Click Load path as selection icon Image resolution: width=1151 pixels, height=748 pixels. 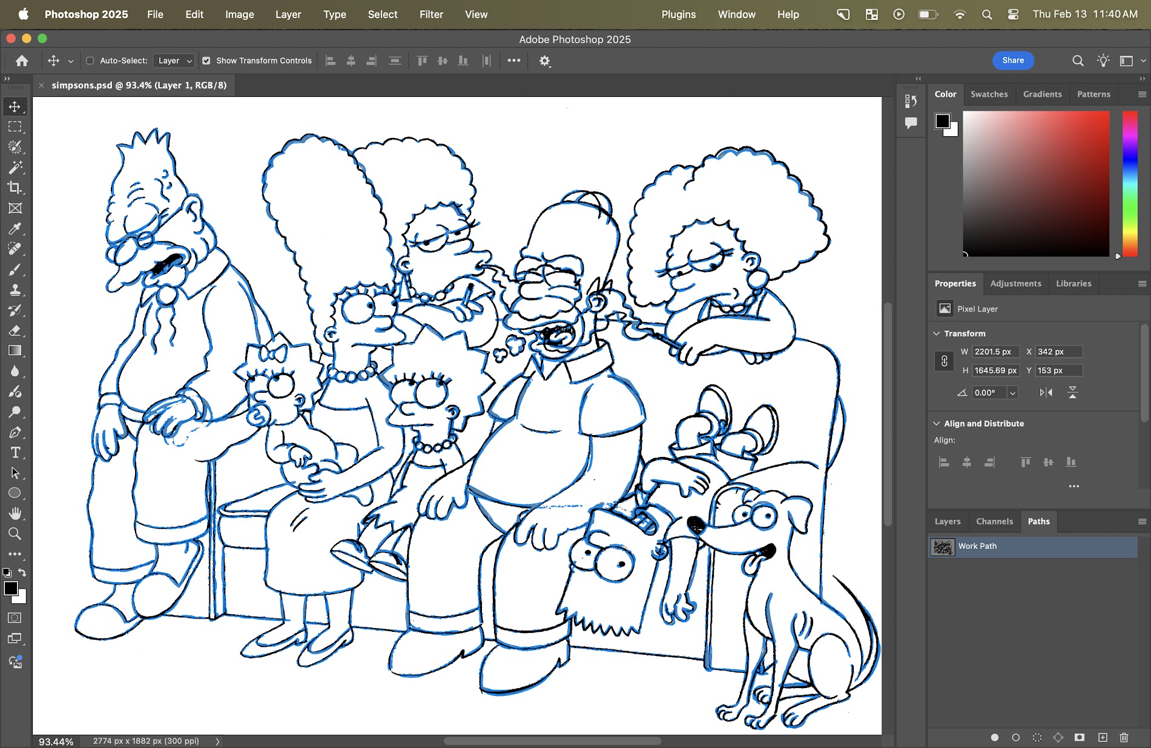[x=1037, y=737]
